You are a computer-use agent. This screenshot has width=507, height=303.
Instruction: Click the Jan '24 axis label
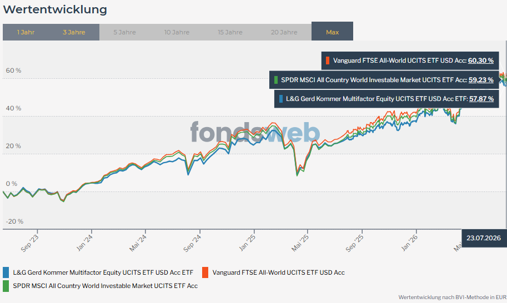tap(84, 243)
